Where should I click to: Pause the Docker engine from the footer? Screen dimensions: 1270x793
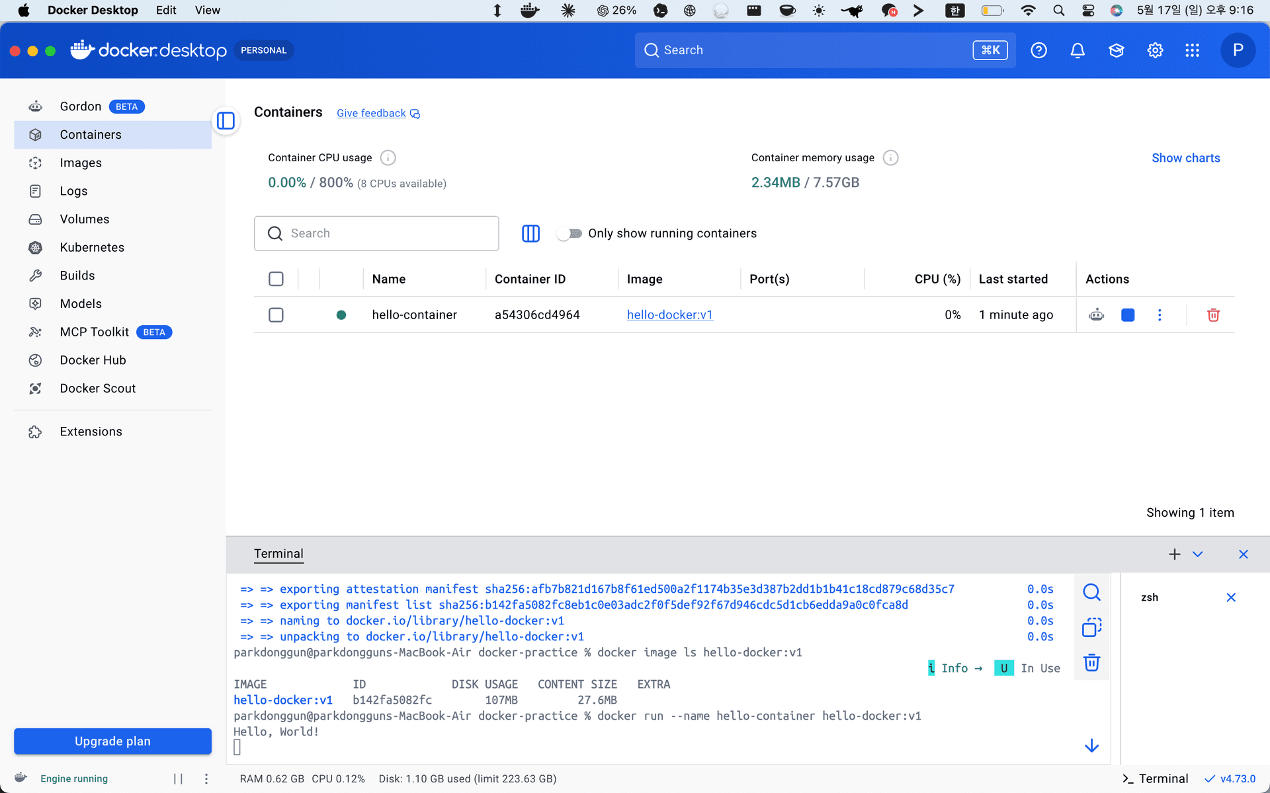tap(178, 778)
